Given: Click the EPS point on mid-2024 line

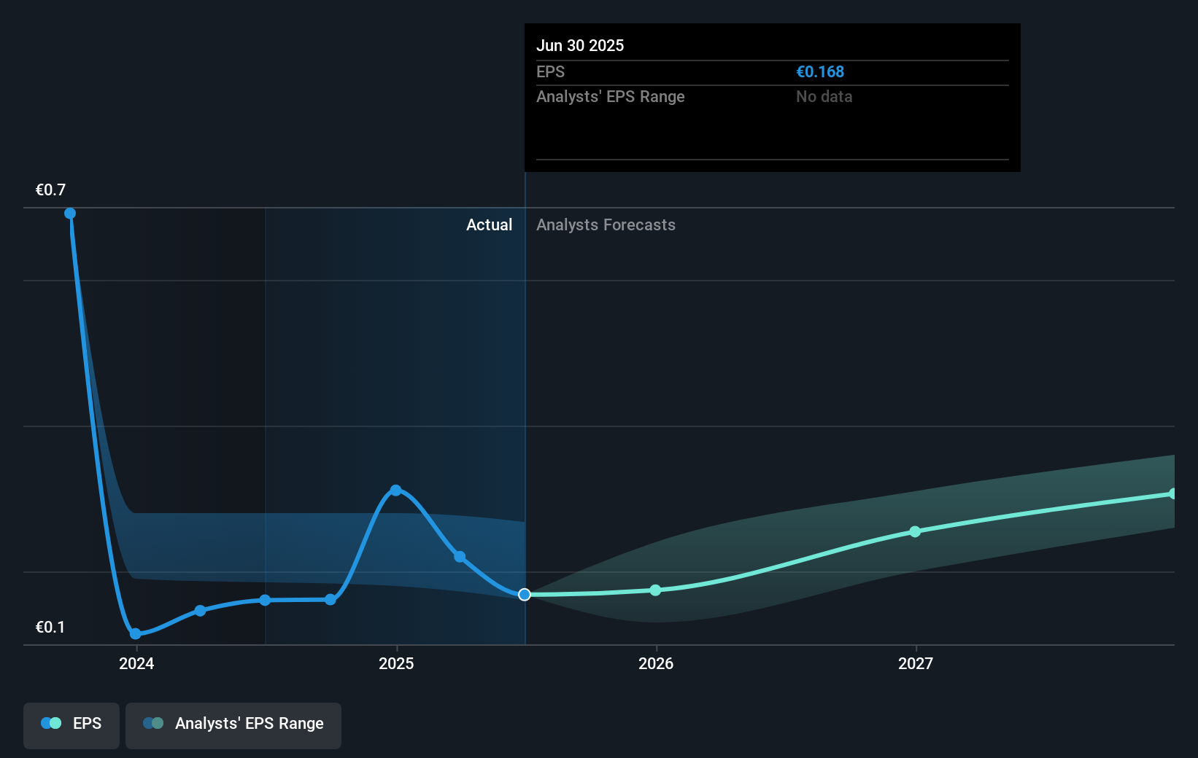Looking at the screenshot, I should point(265,601).
